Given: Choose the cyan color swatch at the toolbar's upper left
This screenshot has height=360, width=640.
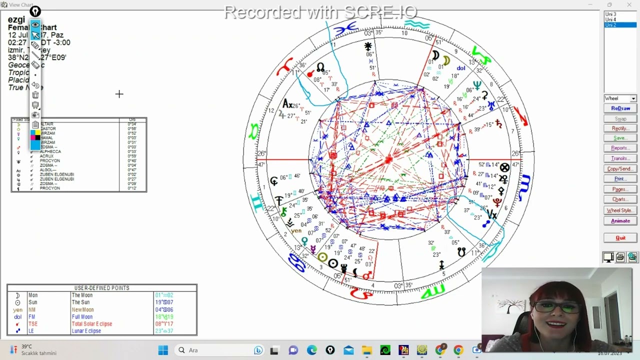Looking at the screenshot, I should (x=33, y=132).
